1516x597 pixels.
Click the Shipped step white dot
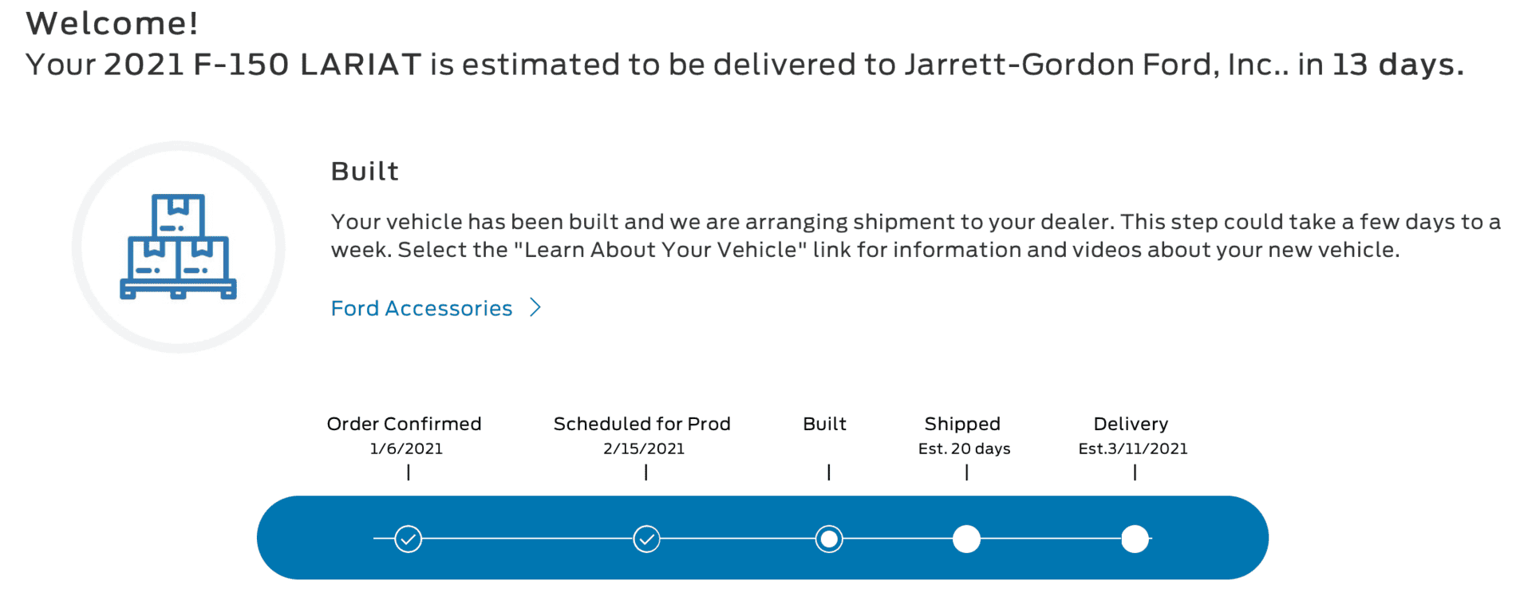(966, 540)
